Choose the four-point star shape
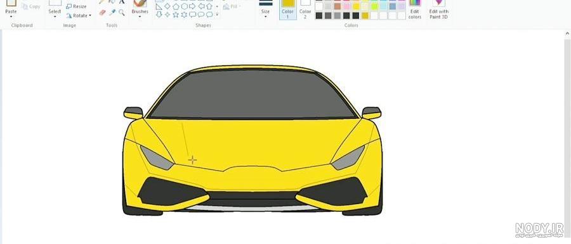Viewport: 571px width, 244px height. (x=167, y=15)
